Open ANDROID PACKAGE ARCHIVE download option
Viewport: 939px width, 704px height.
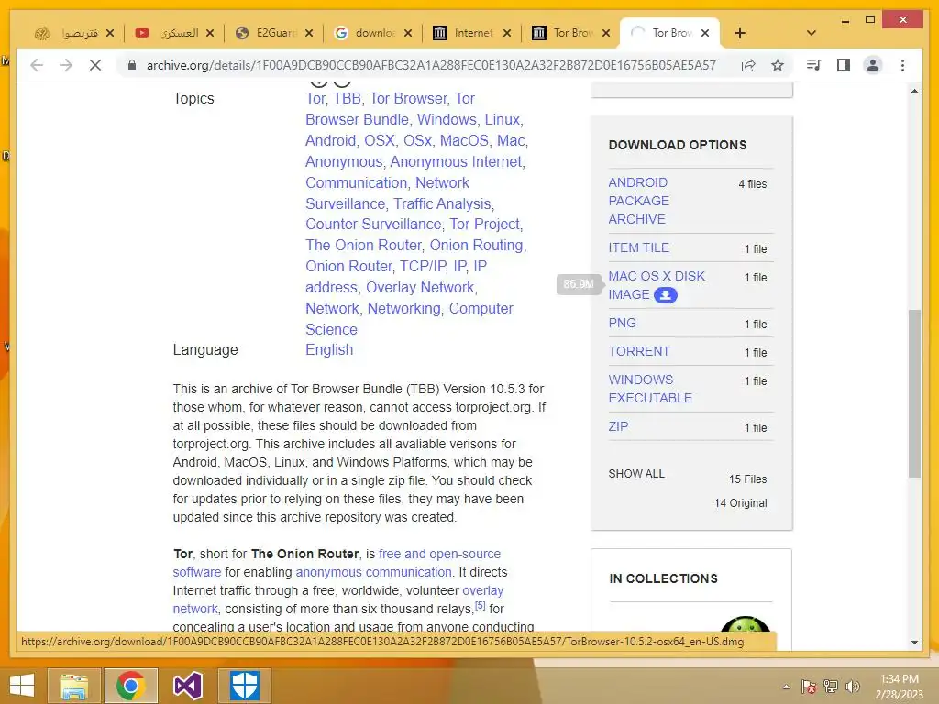pos(638,201)
